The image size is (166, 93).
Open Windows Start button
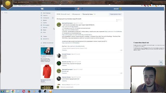(x=2, y=91)
